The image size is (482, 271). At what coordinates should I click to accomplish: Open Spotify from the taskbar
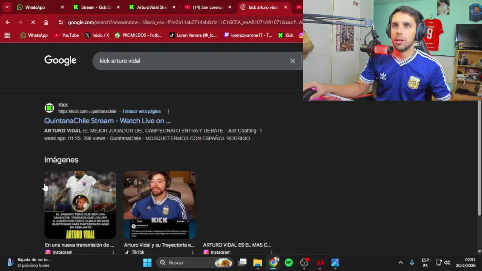coord(289,262)
